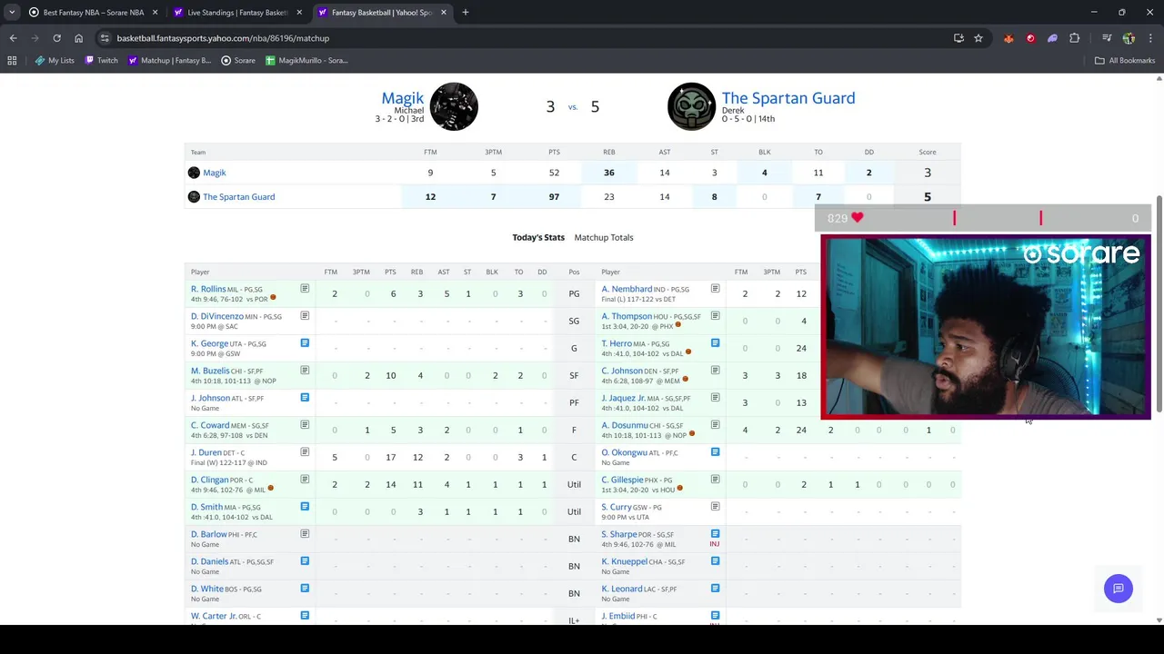1164x654 pixels.
Task: Open blue notes icon for D. Smith
Action: (x=305, y=507)
